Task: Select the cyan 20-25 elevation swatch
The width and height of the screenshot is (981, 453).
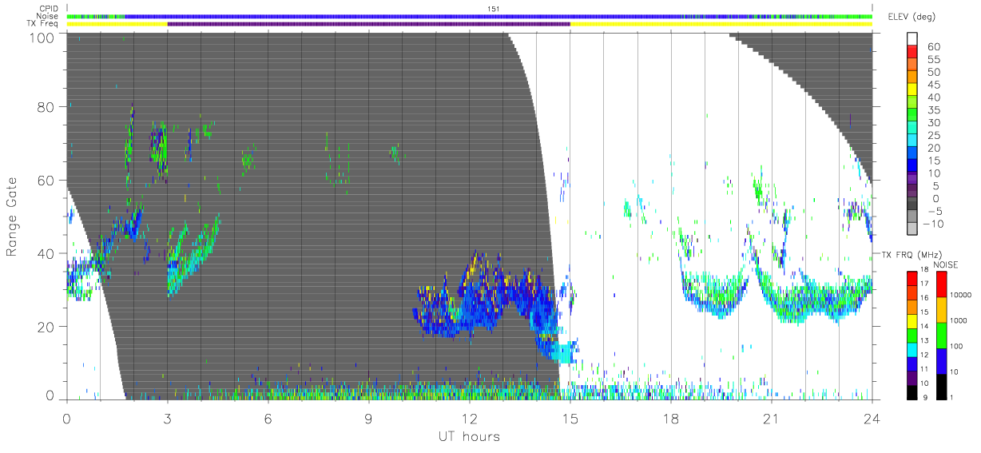Action: 913,141
